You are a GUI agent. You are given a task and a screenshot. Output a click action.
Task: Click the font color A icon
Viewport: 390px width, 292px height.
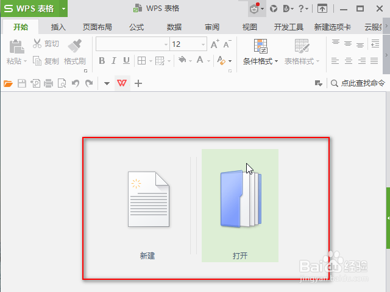click(x=200, y=60)
